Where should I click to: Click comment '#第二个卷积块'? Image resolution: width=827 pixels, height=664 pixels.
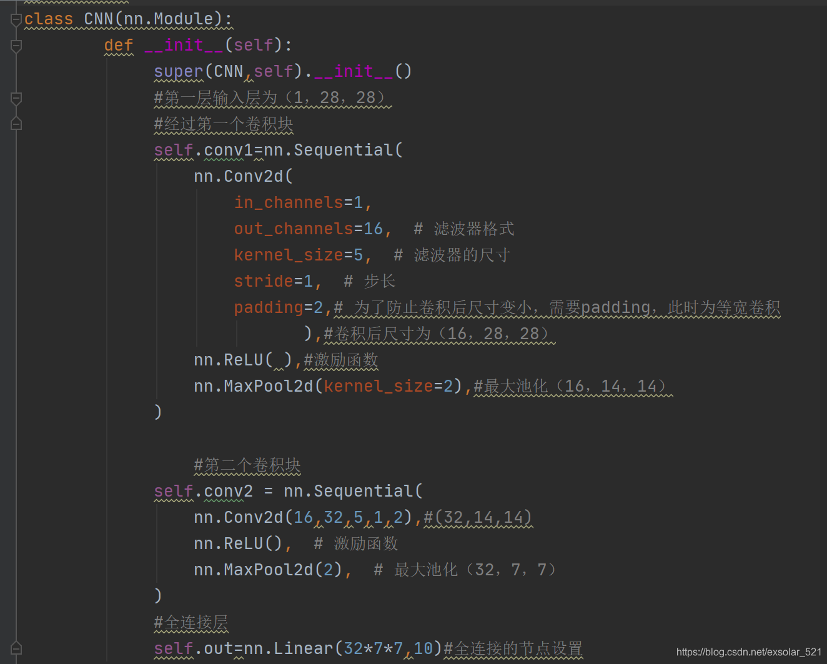(x=247, y=465)
